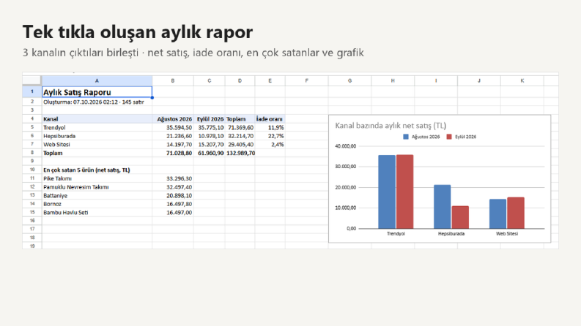Click column header F
This screenshot has width=581, height=326.
306,80
